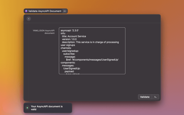
Task: Click the green success status dot
Action: [27, 108]
